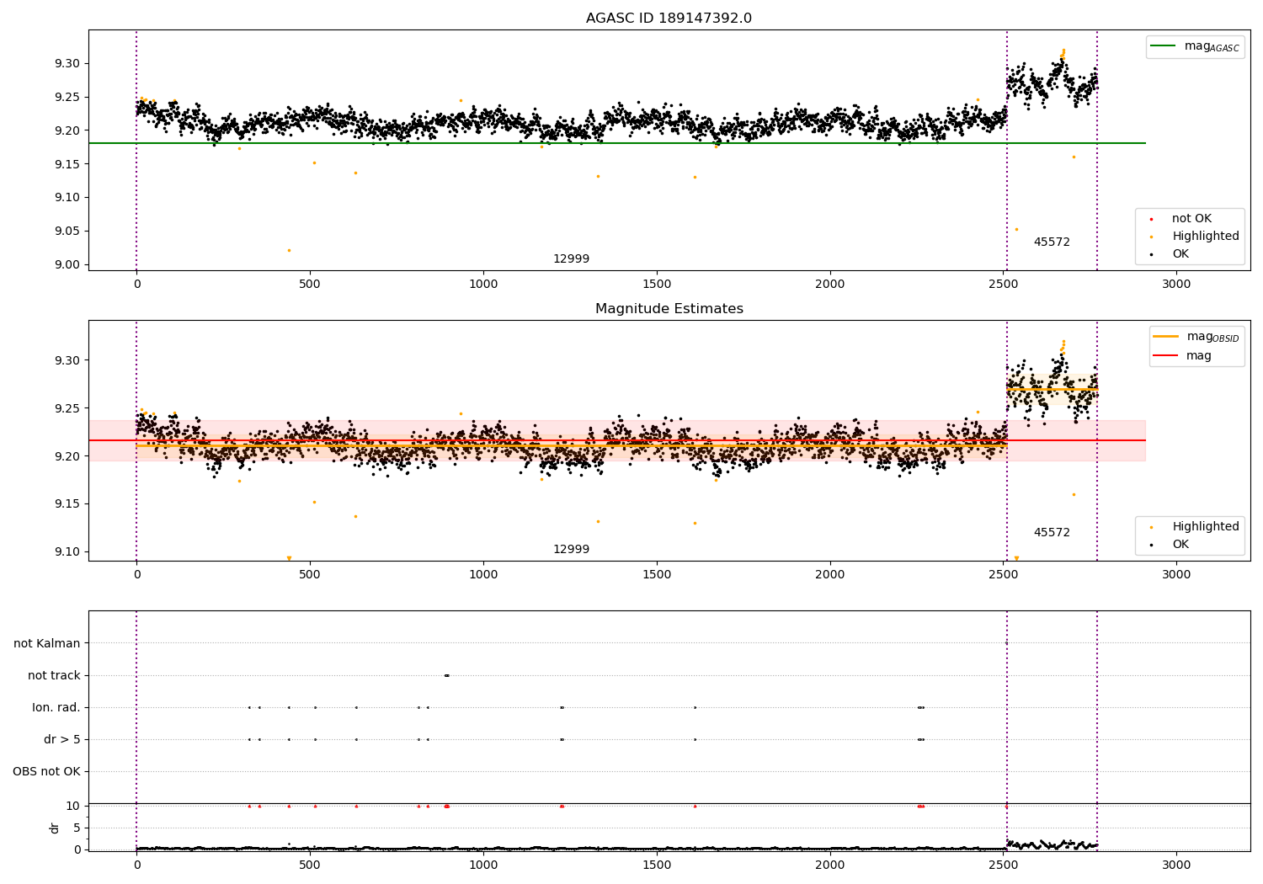Click the "45572" annotation in top plot
The width and height of the screenshot is (1263, 884).
[x=1052, y=242]
